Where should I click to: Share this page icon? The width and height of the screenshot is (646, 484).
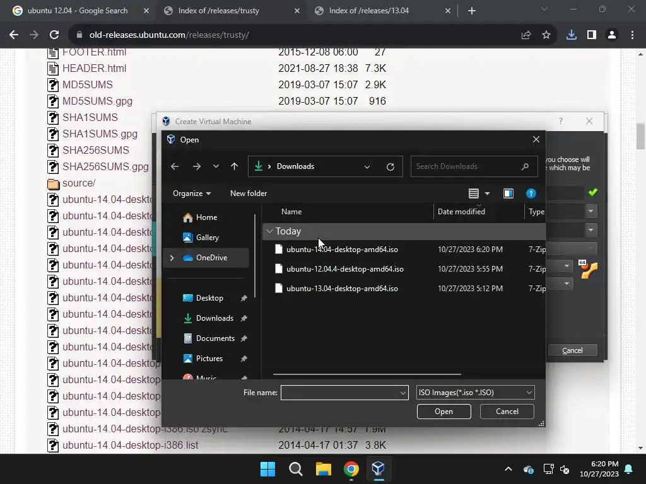(x=526, y=35)
